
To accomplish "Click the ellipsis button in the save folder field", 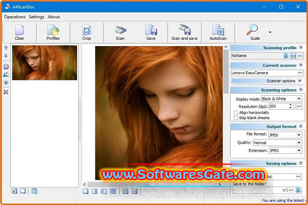I will click(x=291, y=190).
